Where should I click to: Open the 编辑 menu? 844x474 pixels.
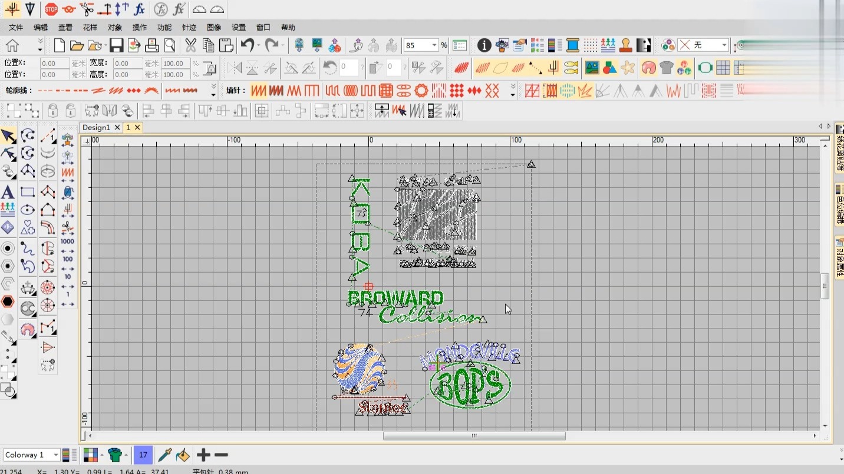pyautogui.click(x=41, y=27)
